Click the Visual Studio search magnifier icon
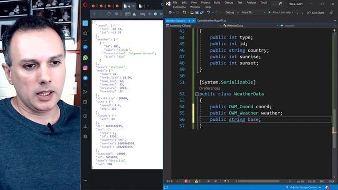Image resolution: width=338 pixels, height=190 pixels. (280, 4)
